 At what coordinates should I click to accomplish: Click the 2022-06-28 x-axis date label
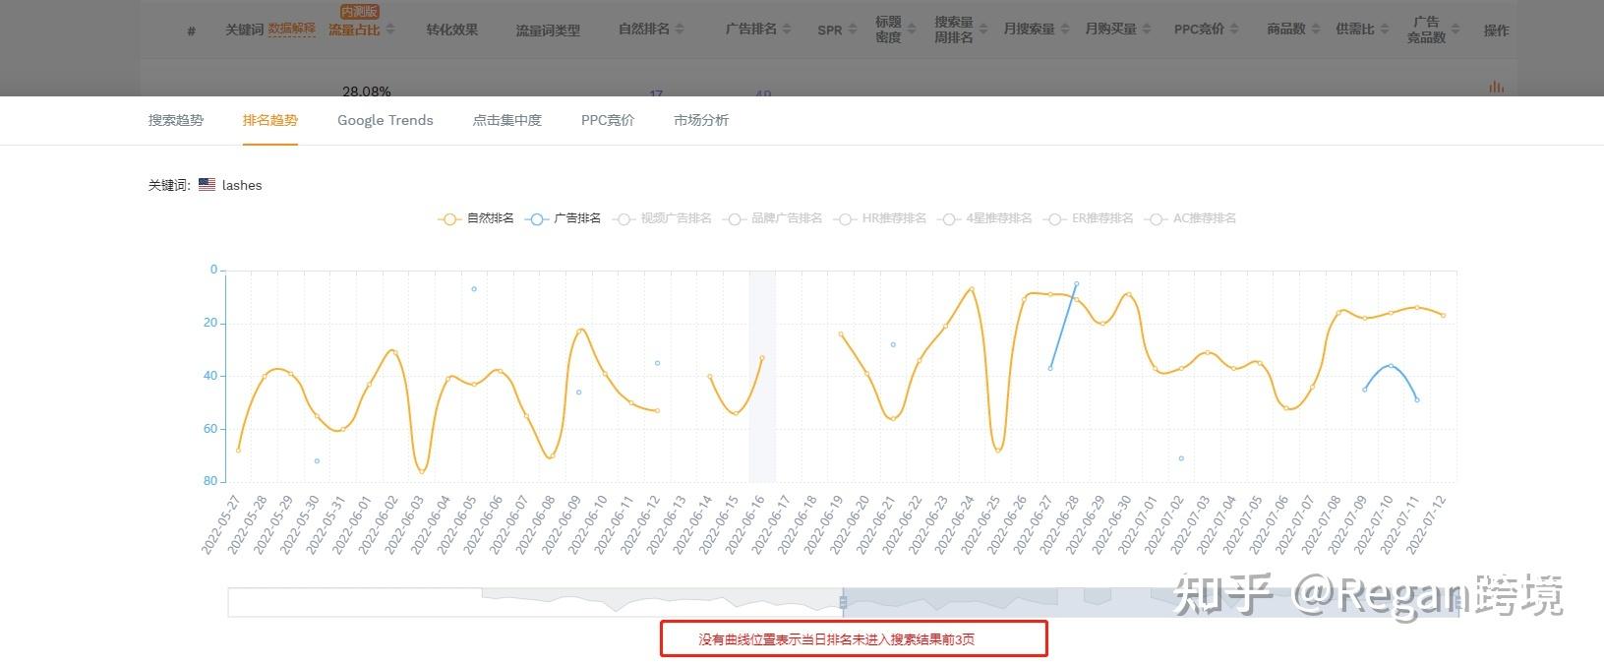[x=1060, y=525]
